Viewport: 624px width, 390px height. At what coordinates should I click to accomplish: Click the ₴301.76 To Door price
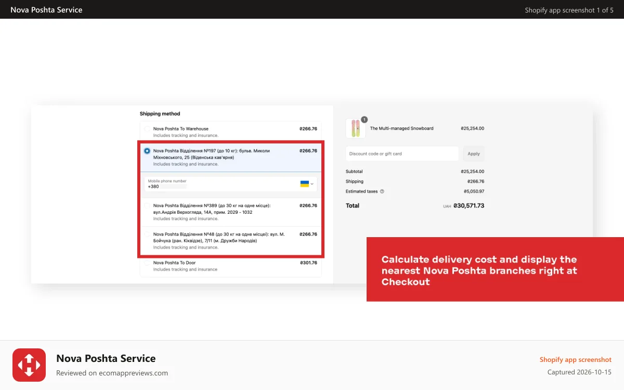click(x=308, y=263)
